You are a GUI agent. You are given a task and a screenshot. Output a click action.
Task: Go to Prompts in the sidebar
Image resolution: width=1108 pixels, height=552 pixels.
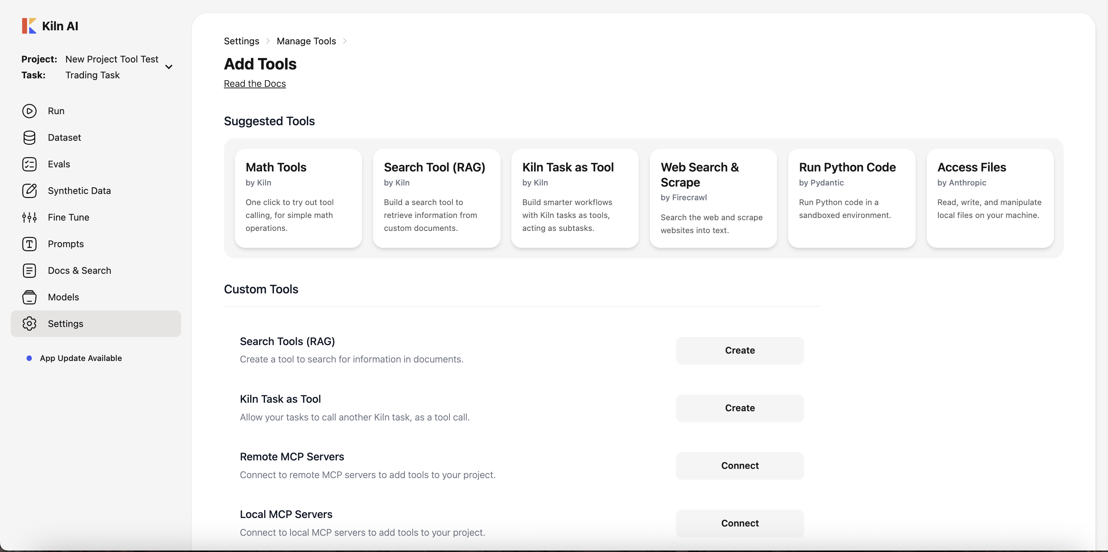click(96, 244)
